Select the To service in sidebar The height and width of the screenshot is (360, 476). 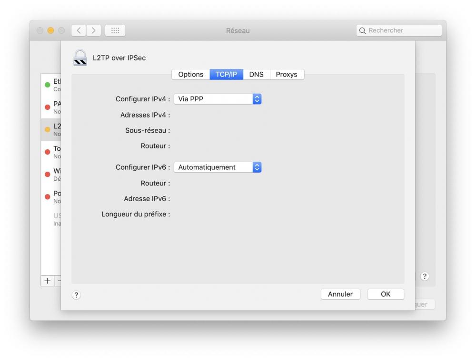51,152
